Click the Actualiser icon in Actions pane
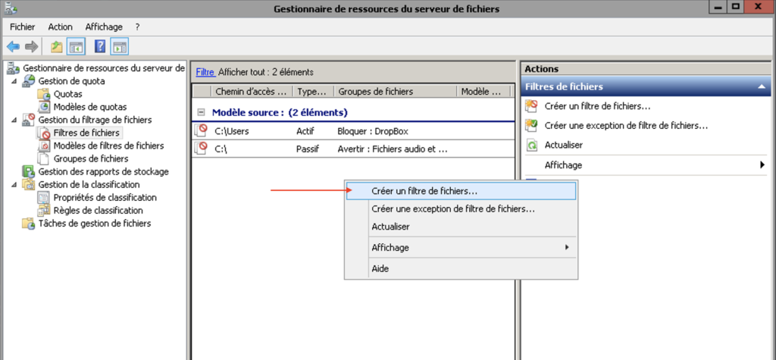 [x=531, y=145]
